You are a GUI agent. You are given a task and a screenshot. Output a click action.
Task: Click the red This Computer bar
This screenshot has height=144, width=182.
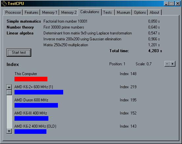coord(31,79)
